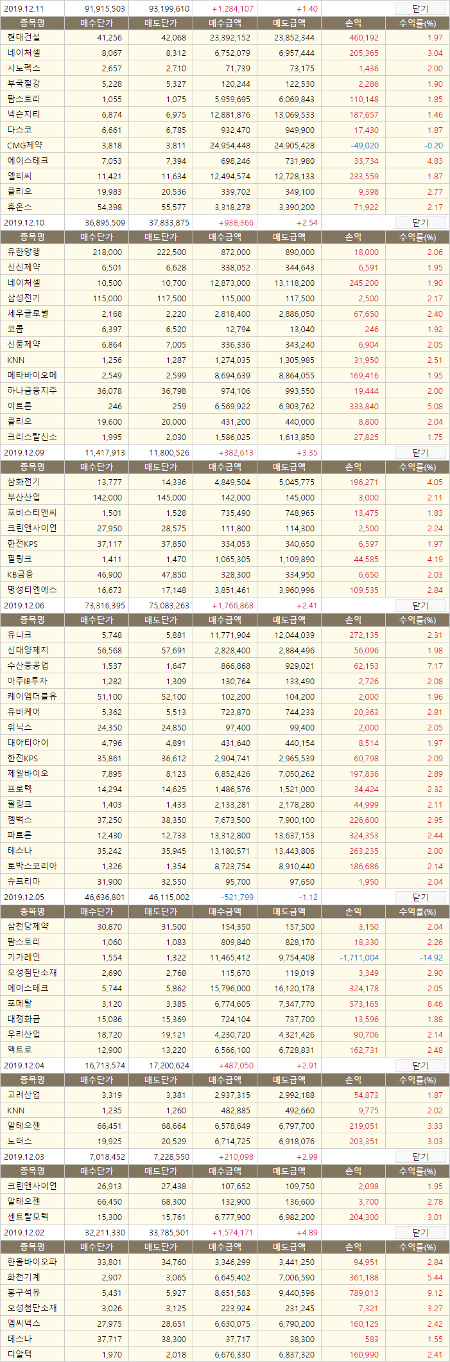Click the 제일바이오 stock name
This screenshot has width=450, height=1362.
pos(28,774)
